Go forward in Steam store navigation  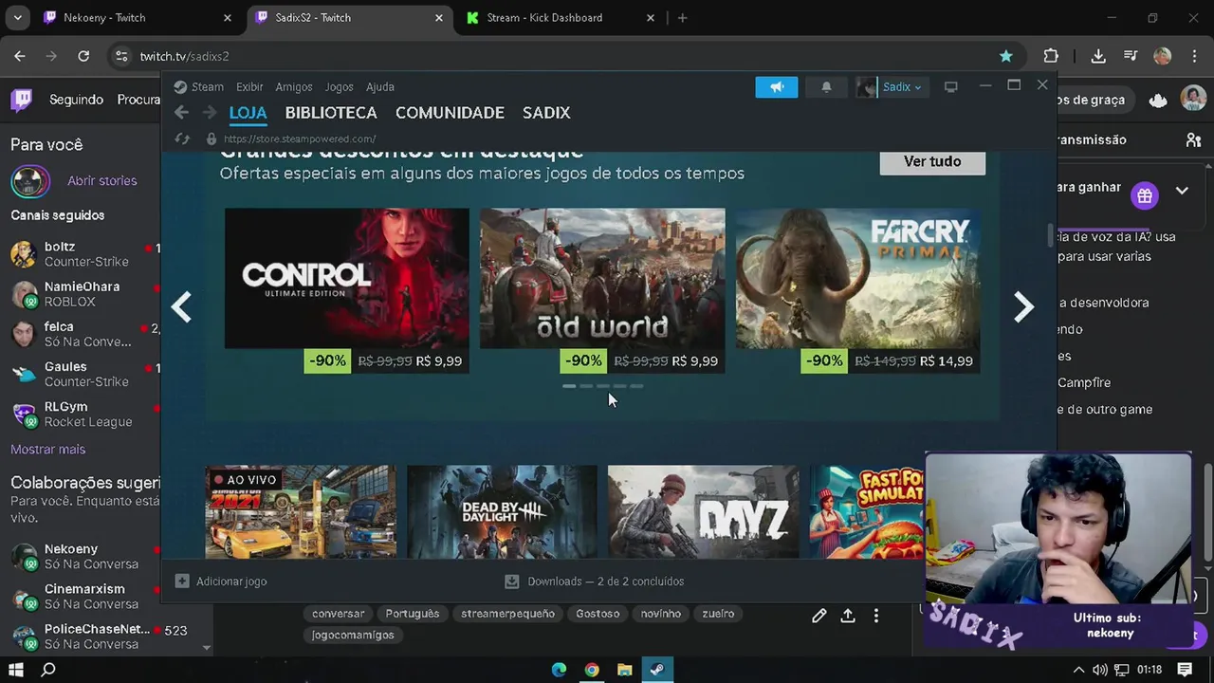[210, 113]
